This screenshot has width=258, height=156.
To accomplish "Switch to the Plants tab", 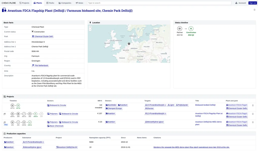I will 38,3.
